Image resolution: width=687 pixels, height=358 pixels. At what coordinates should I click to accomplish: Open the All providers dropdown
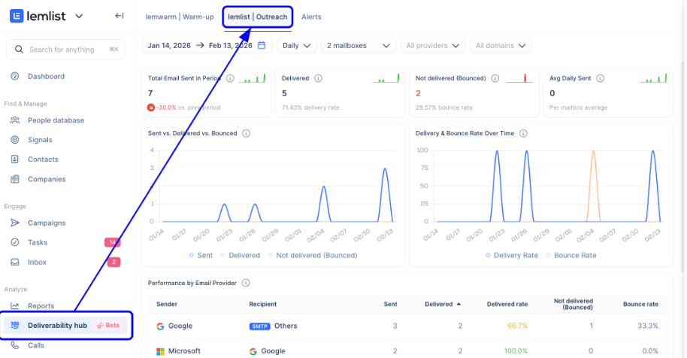pos(432,46)
